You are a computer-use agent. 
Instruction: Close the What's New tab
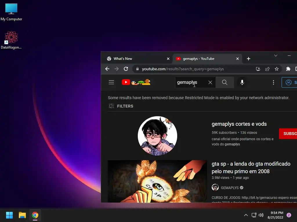(x=168, y=59)
